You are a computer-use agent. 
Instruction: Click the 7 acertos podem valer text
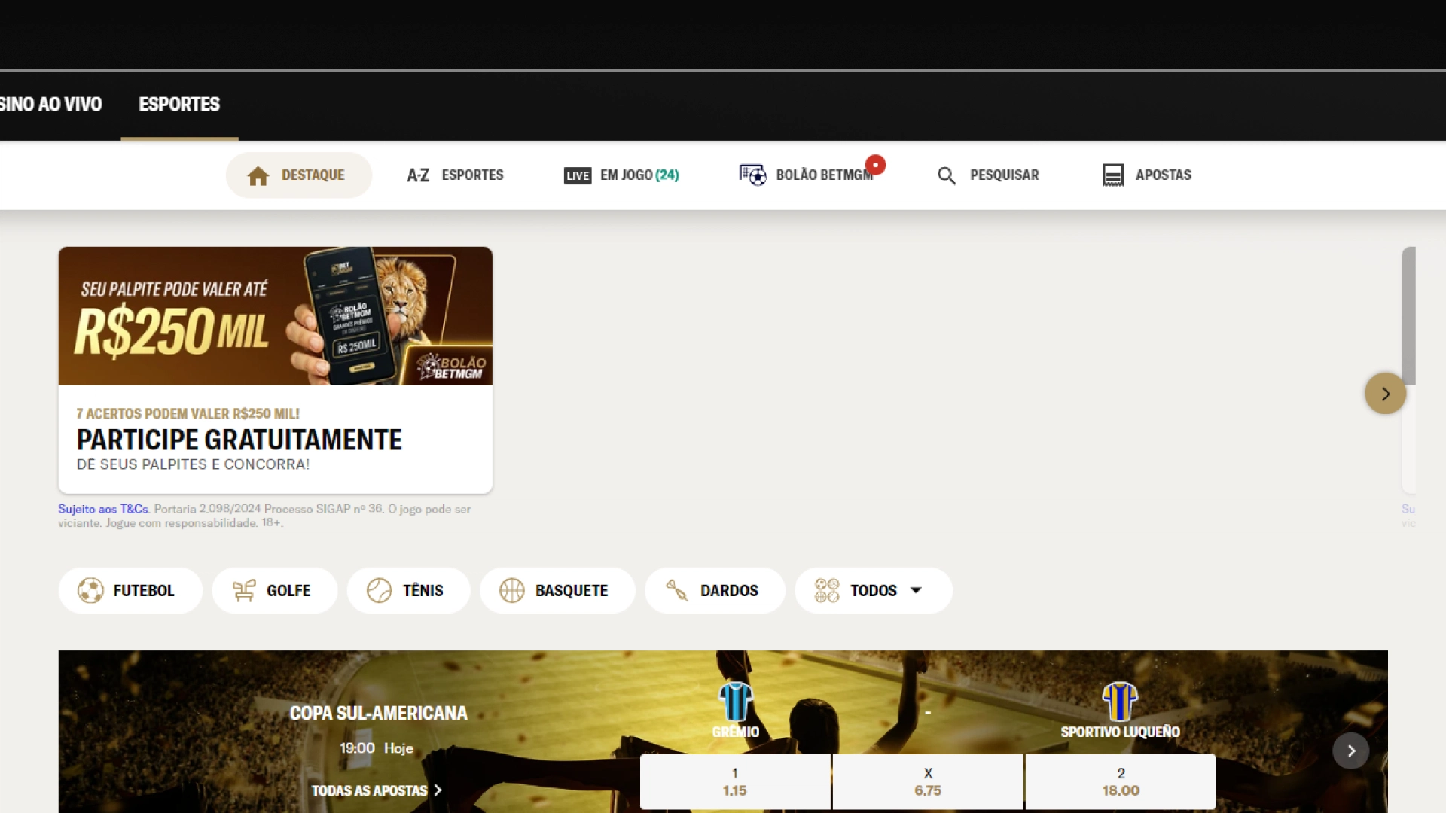click(x=188, y=413)
